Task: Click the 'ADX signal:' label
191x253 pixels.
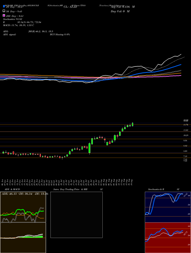Action: (x=10, y=34)
